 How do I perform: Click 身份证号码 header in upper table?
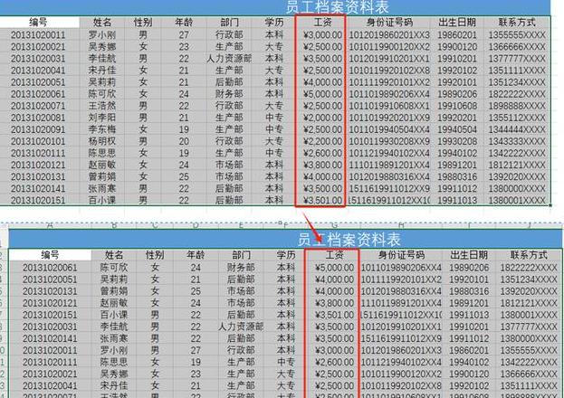pyautogui.click(x=389, y=23)
